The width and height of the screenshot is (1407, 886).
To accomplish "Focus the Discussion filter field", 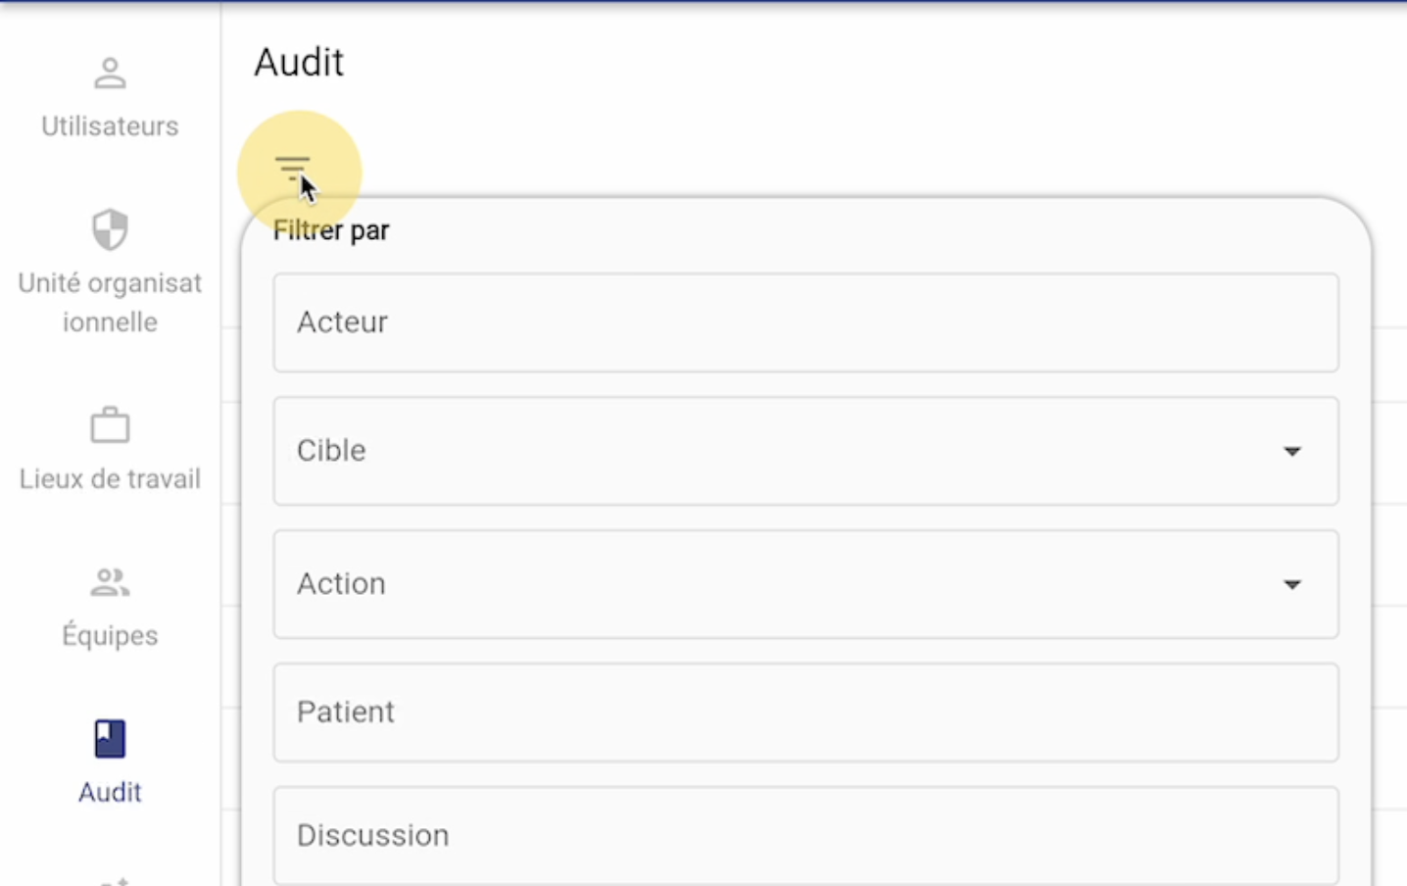I will click(x=805, y=836).
